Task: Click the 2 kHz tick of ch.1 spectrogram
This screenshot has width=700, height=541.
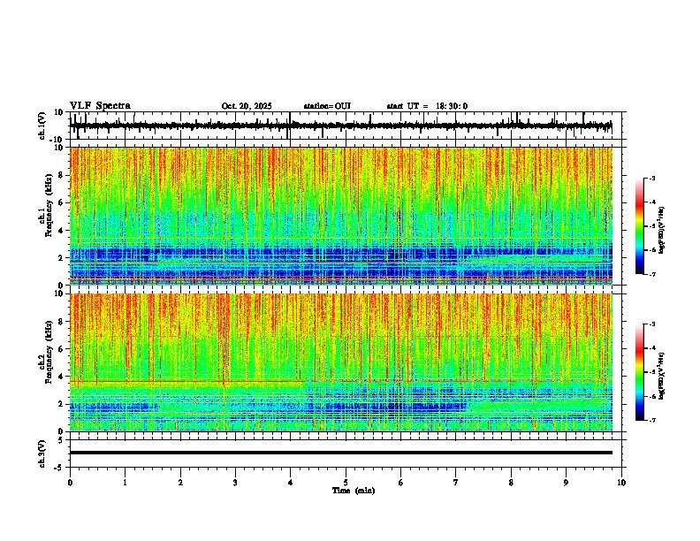Action: pos(61,257)
